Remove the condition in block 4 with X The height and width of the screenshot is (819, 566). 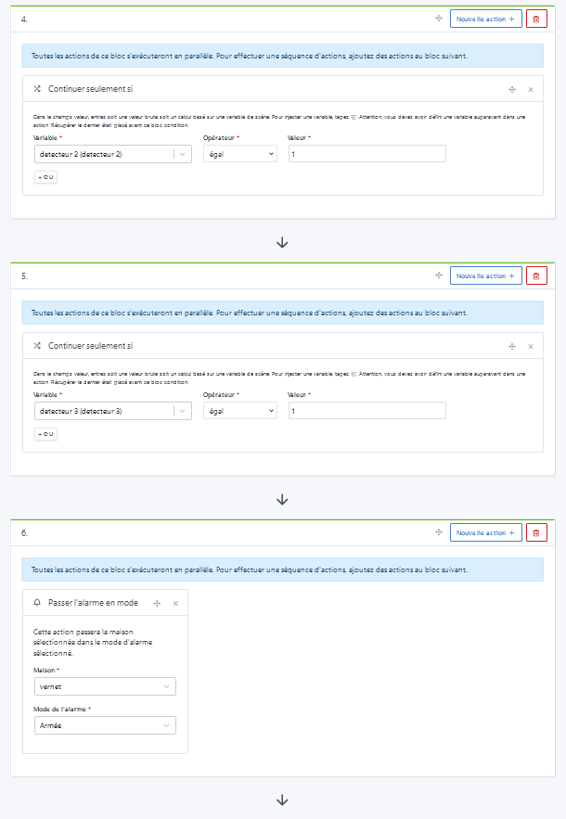tap(531, 90)
